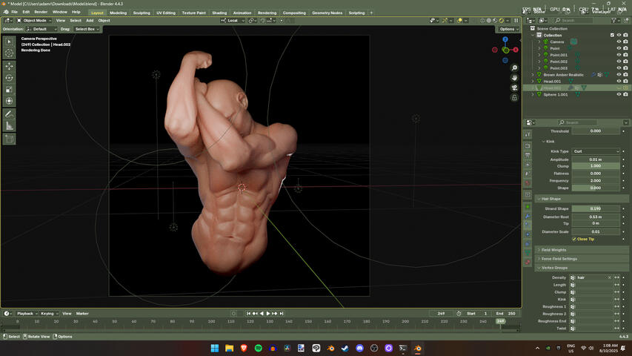The height and width of the screenshot is (356, 632).
Task: Hide the Point.001 light in viewport
Action: [619, 55]
